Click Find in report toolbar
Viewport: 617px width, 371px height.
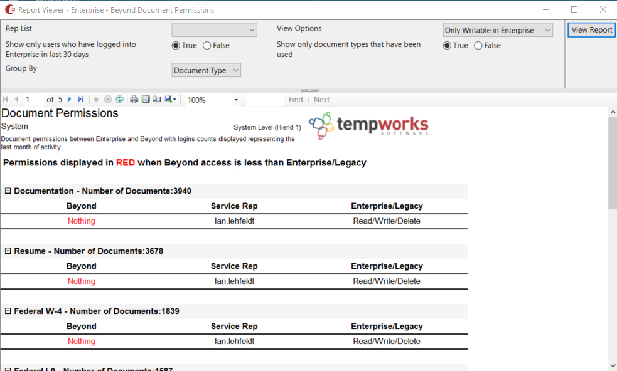coord(296,100)
